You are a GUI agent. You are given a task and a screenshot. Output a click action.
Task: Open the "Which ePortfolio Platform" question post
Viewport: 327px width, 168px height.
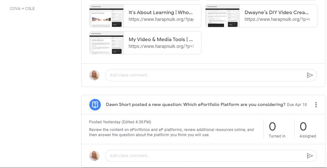(x=195, y=105)
